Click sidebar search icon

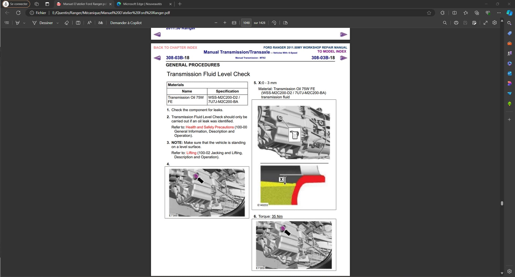509,23
